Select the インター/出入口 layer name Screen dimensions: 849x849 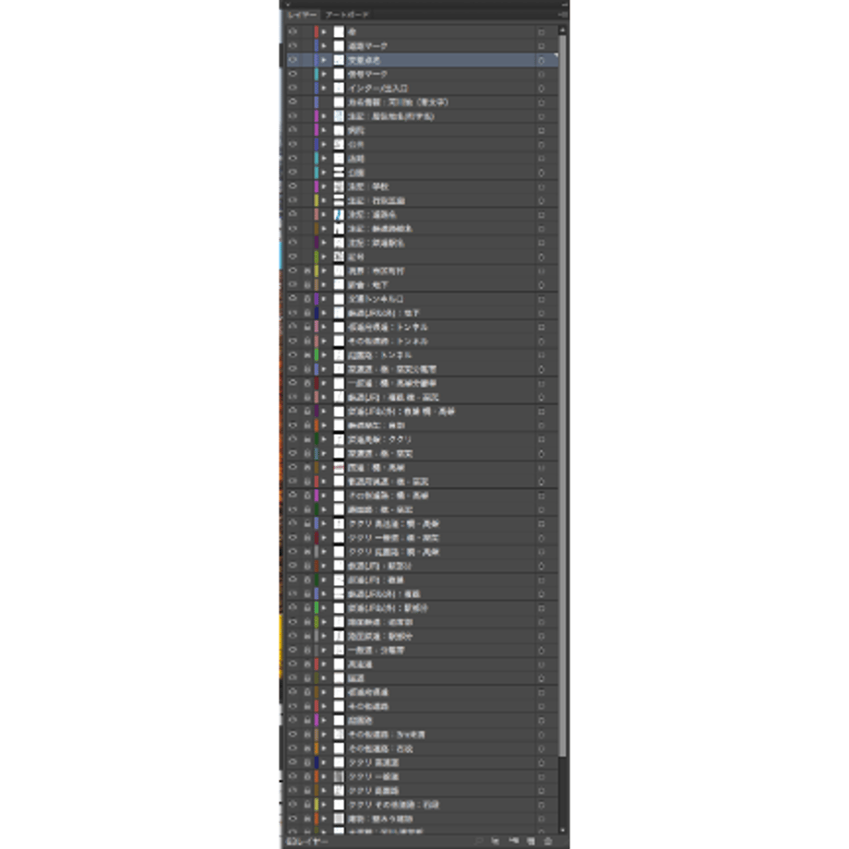(378, 89)
